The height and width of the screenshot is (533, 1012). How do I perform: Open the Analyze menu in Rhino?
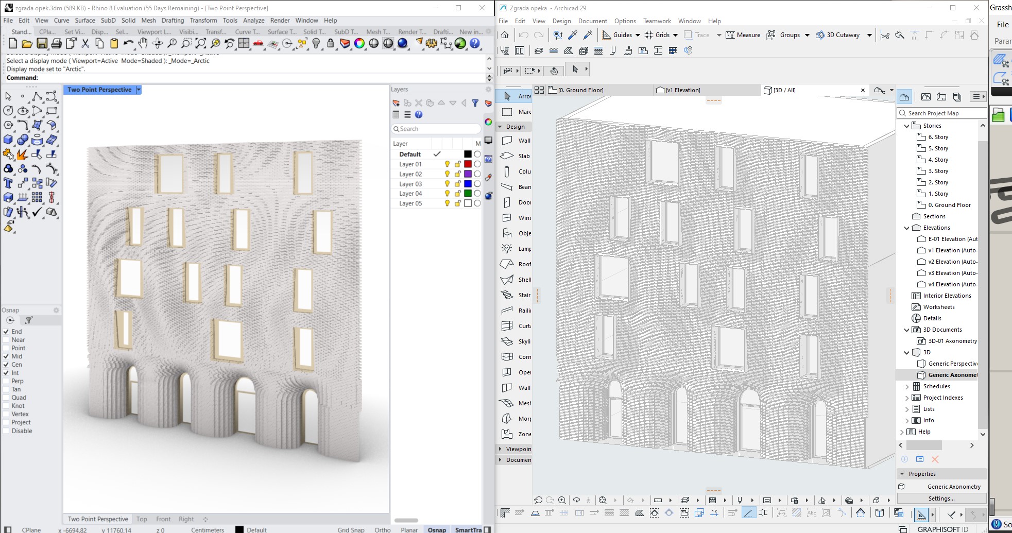pos(253,21)
